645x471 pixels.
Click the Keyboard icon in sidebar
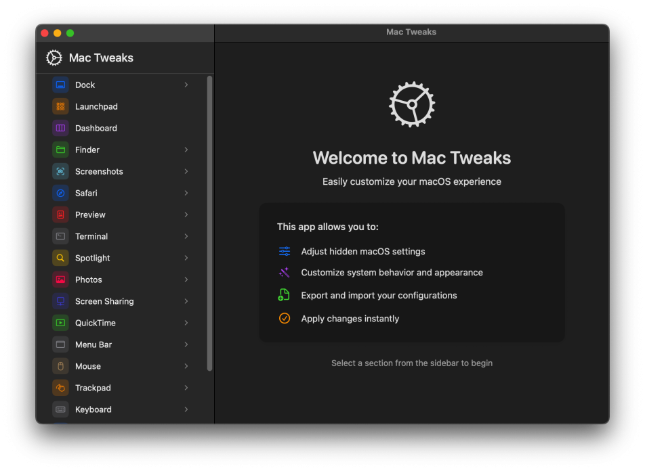(x=60, y=409)
